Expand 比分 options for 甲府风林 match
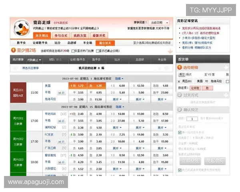 click(x=117, y=128)
